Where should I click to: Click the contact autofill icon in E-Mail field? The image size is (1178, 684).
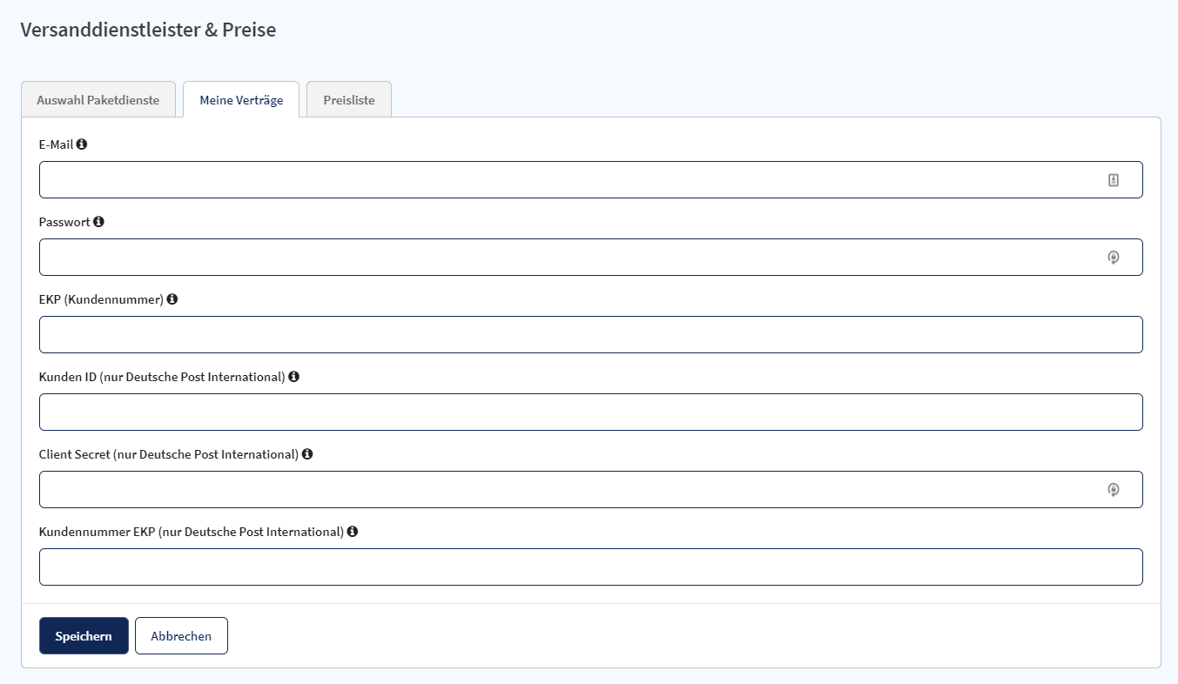[1113, 180]
